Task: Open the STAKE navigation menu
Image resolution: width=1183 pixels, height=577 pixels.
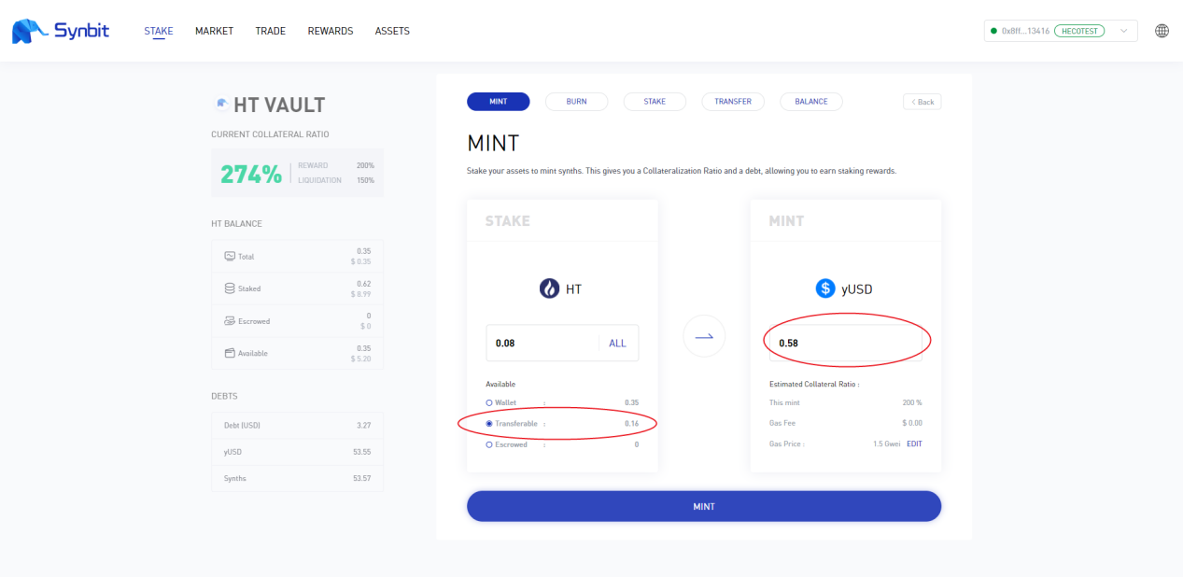Action: click(159, 31)
